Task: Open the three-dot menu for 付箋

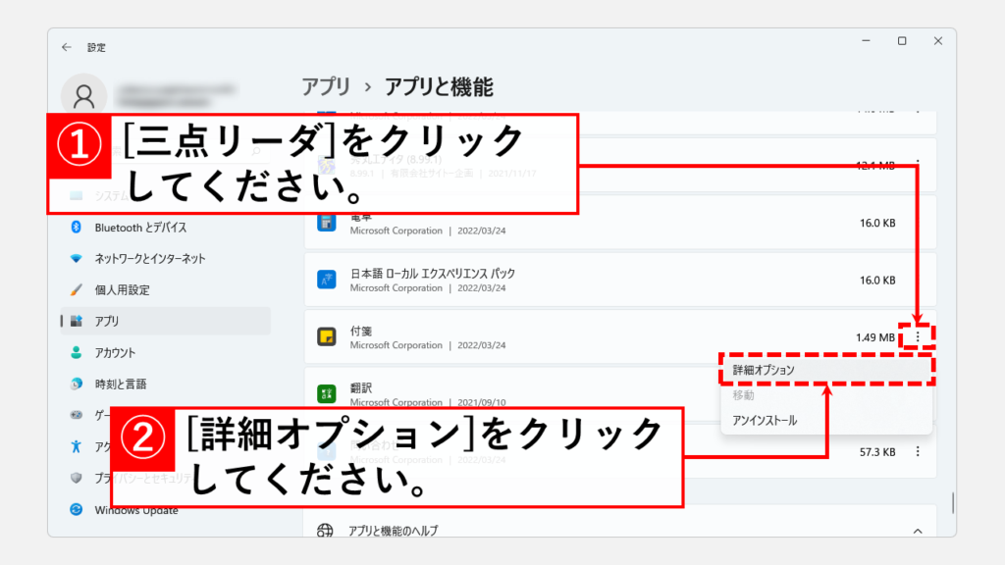Action: pyautogui.click(x=918, y=337)
